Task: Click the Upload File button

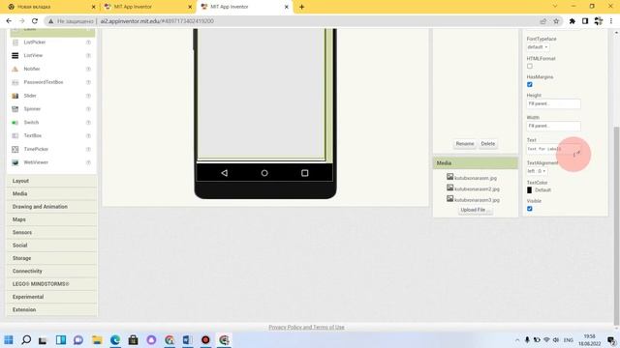Action: pyautogui.click(x=475, y=210)
